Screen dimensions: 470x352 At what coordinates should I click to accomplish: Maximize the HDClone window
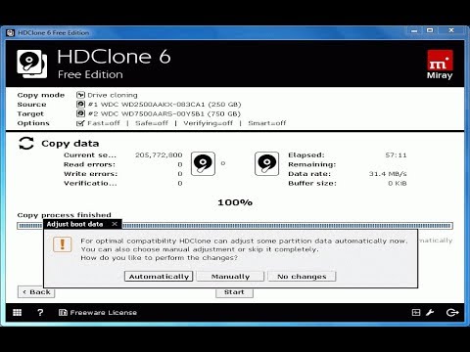pyautogui.click(x=430, y=30)
